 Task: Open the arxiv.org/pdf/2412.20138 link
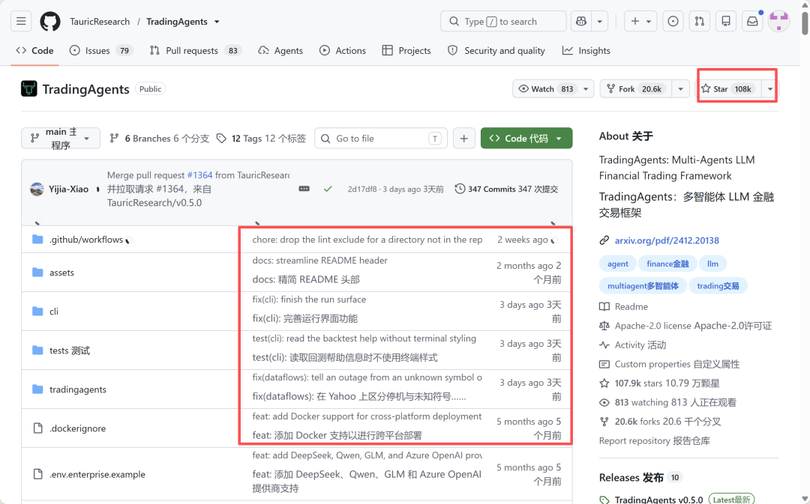point(667,240)
